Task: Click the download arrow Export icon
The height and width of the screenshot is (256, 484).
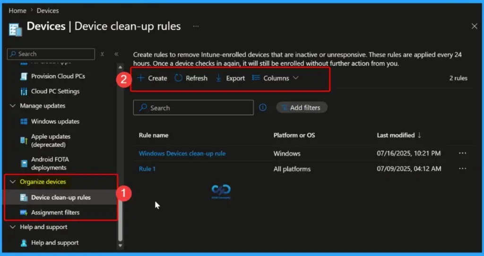Action: 218,78
